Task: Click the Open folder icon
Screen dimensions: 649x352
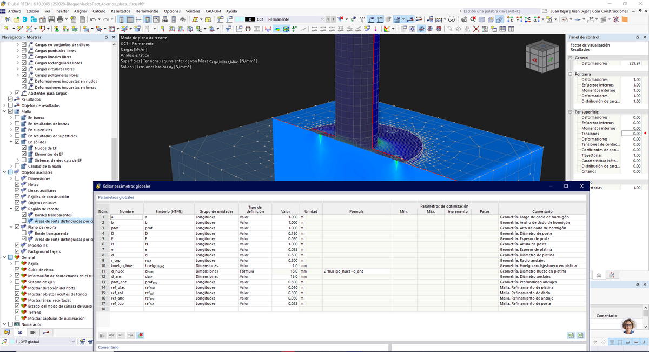Action: click(x=17, y=19)
